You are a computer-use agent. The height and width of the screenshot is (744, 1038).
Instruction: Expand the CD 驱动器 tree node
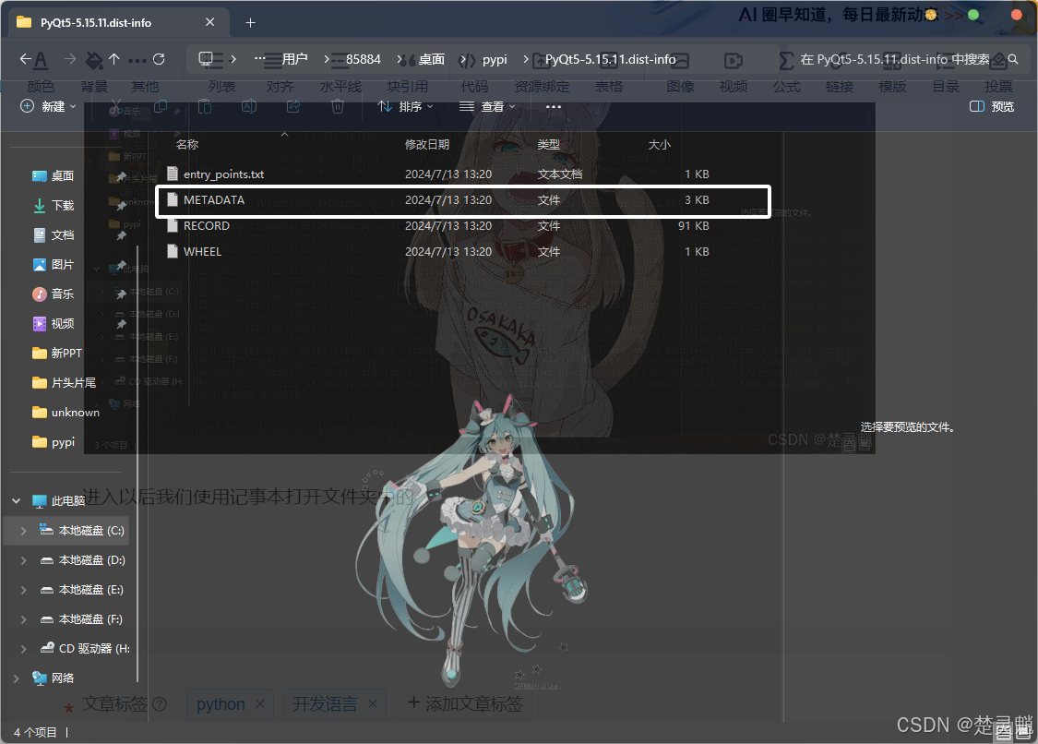pos(23,649)
